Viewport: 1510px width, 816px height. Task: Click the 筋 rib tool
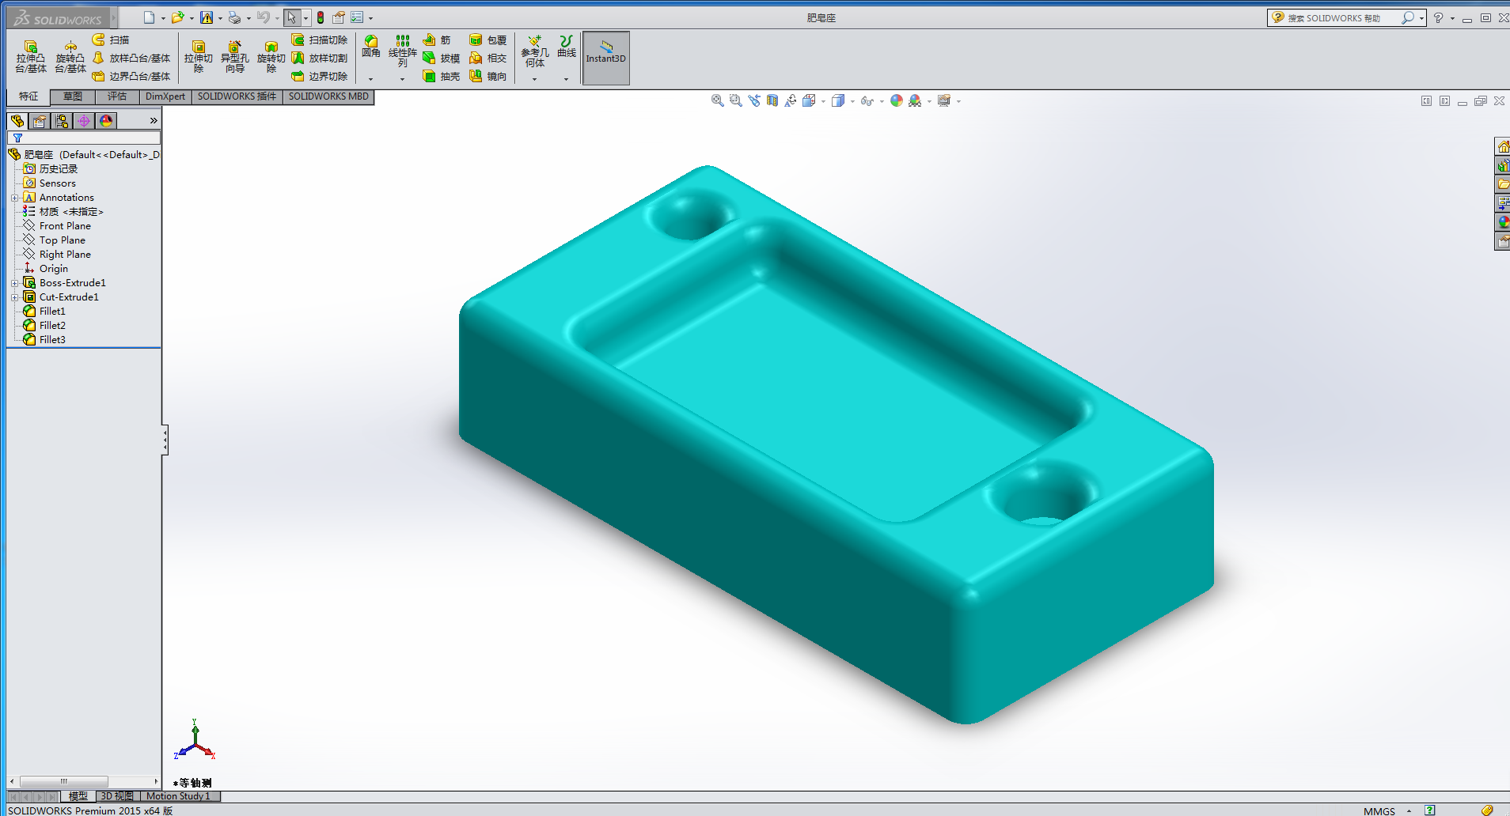pos(437,40)
